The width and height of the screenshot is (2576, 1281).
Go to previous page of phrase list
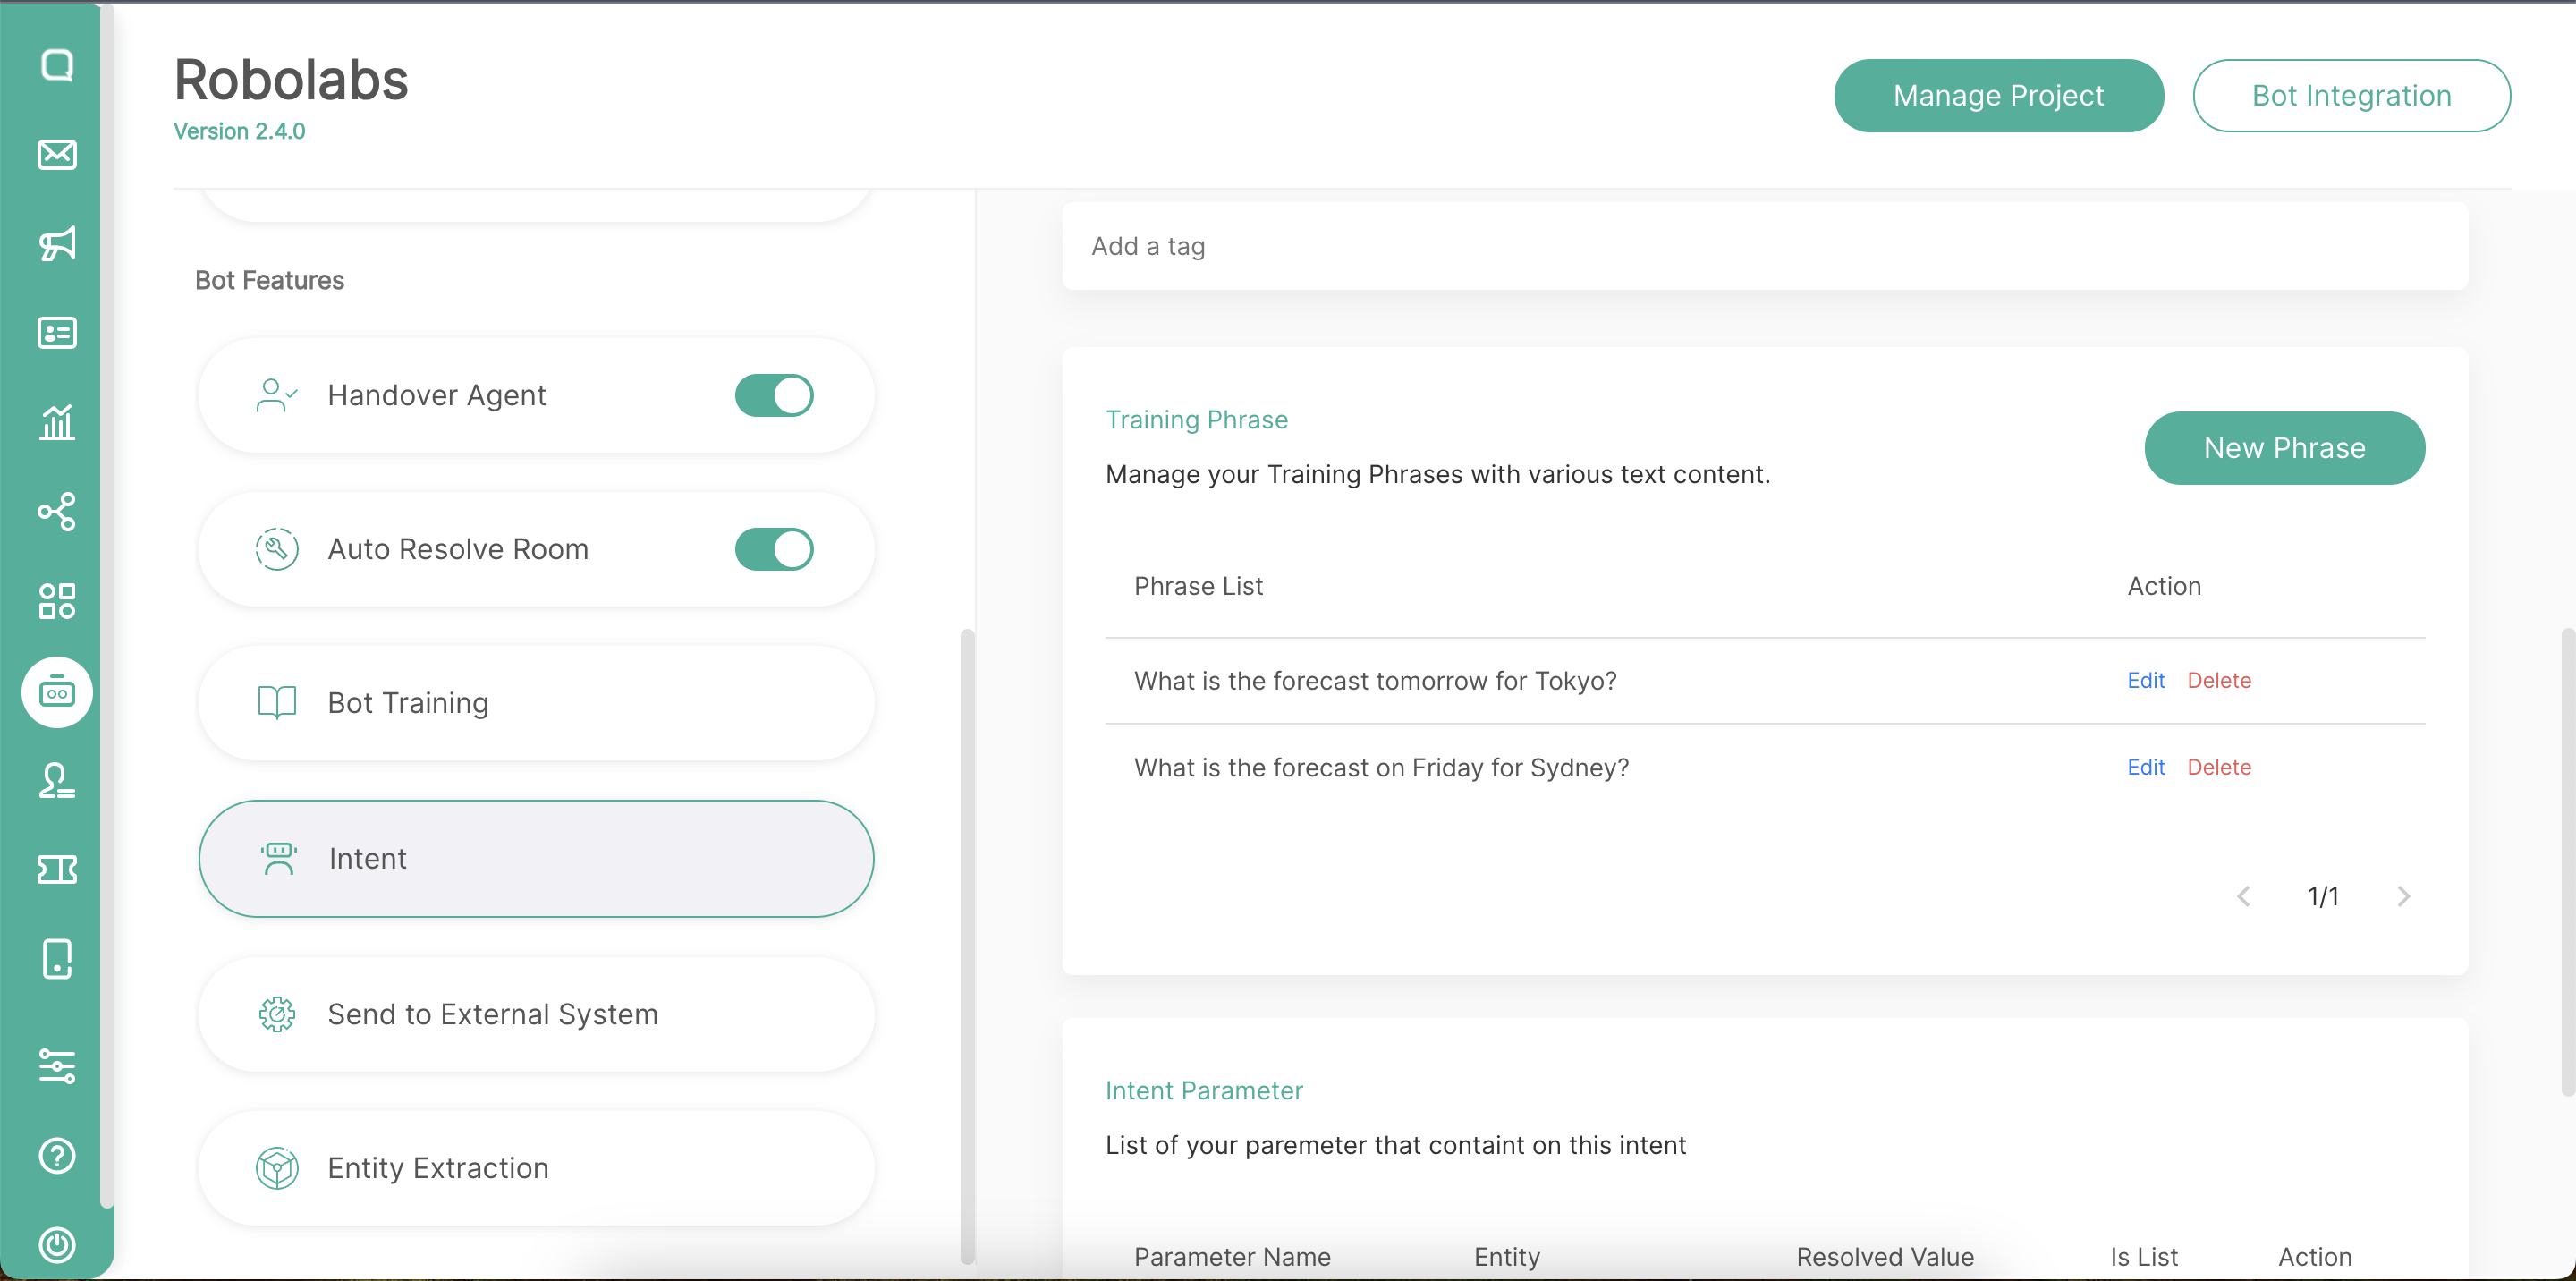[x=2244, y=896]
